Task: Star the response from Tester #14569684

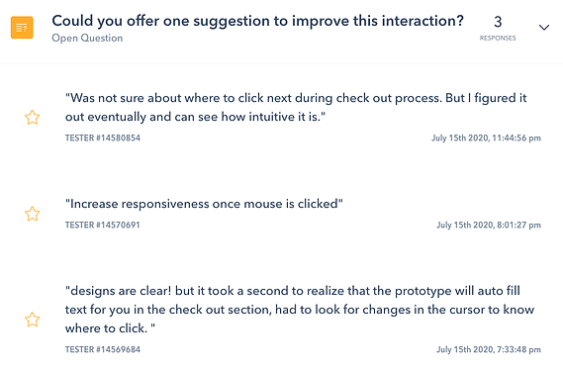Action: (x=32, y=320)
